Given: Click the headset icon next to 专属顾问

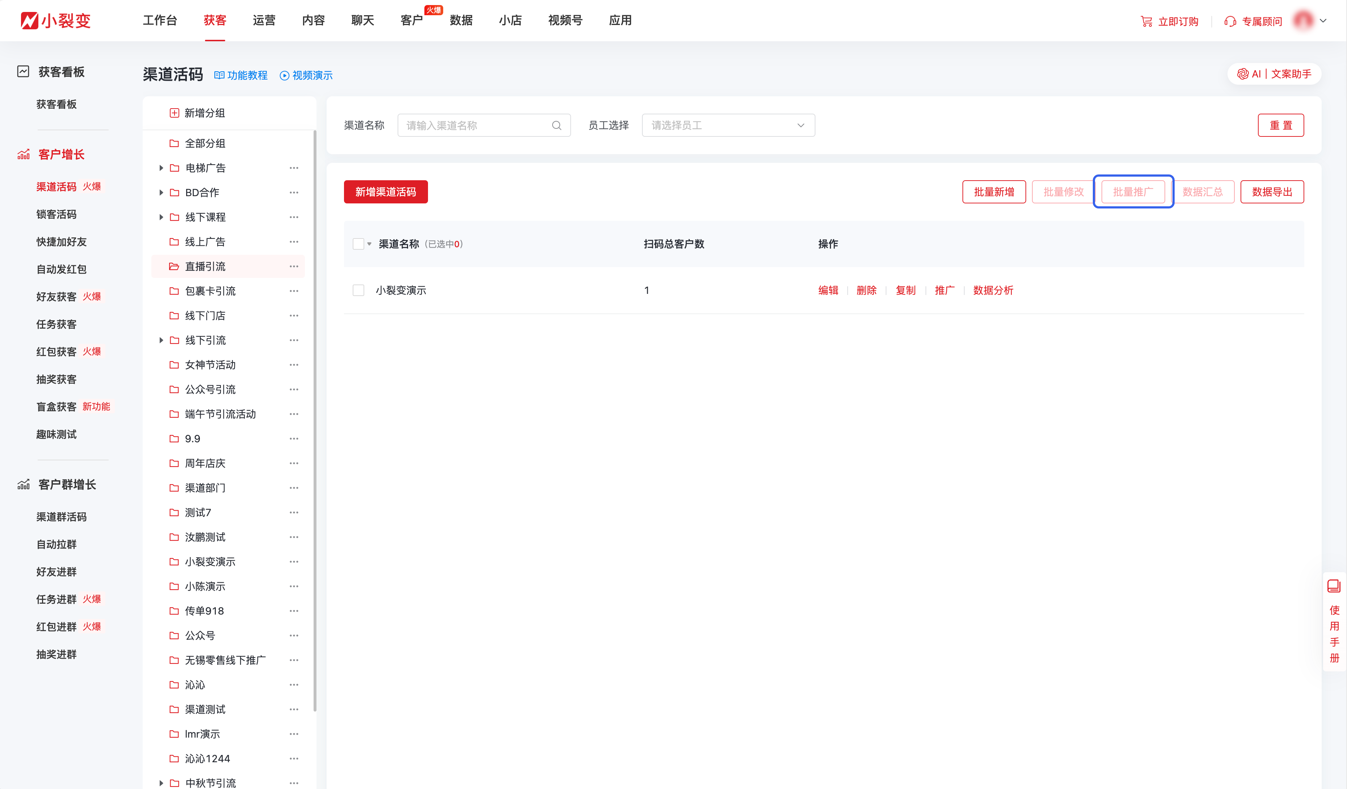Looking at the screenshot, I should (1229, 20).
